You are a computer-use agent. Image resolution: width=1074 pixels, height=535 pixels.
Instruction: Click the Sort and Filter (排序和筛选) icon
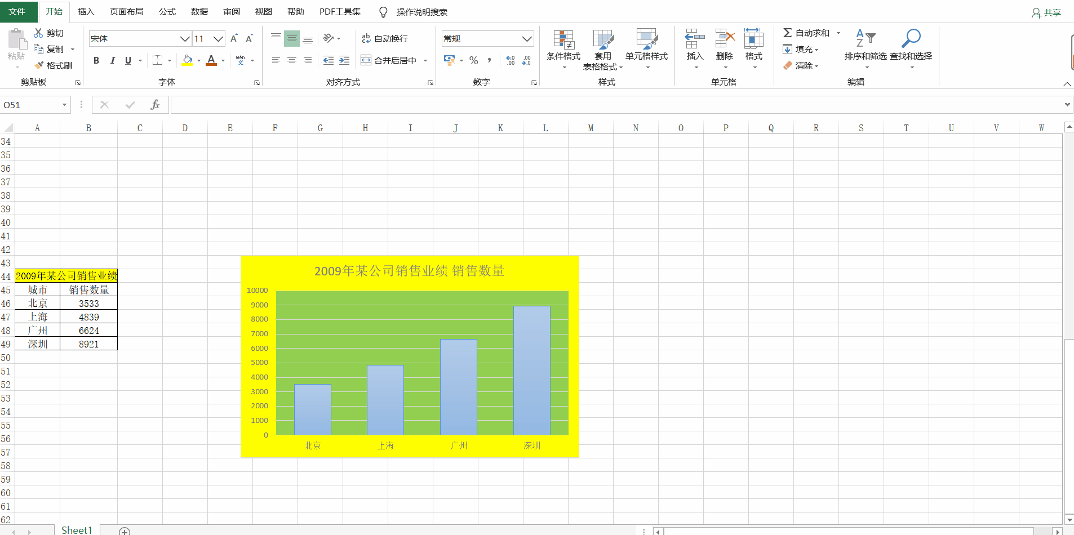pos(866,38)
